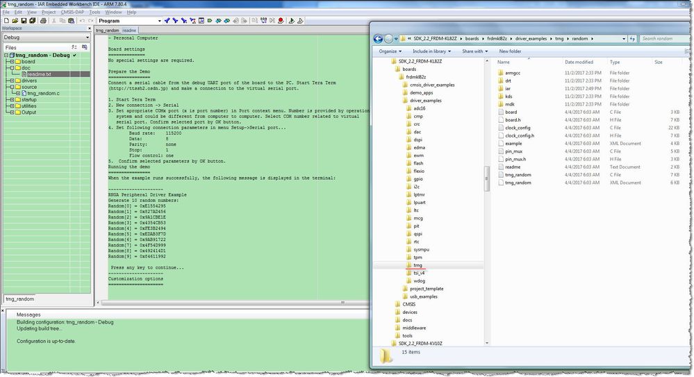Select trng_random.c in workspace tree
The width and height of the screenshot is (694, 377).
tap(43, 93)
